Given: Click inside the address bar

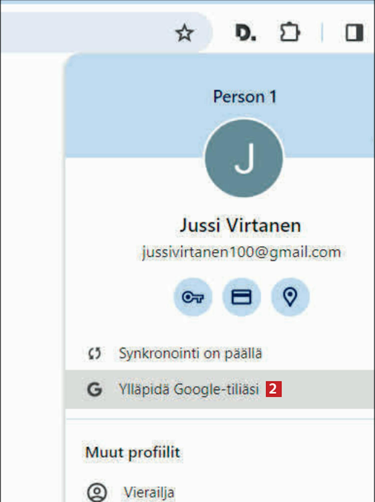Looking at the screenshot, I should point(85,33).
